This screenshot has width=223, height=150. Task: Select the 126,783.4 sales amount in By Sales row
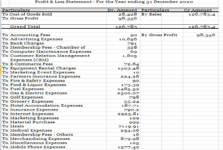click(202, 14)
